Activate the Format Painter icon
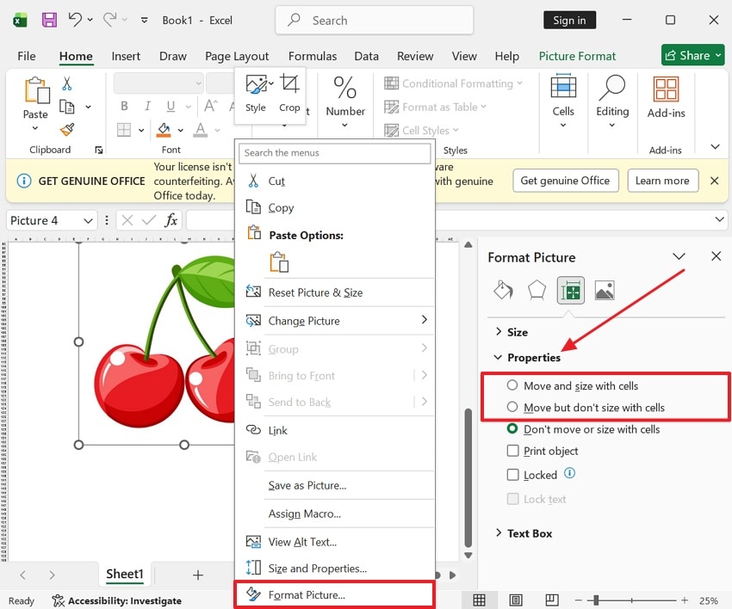This screenshot has height=609, width=732. (x=66, y=129)
